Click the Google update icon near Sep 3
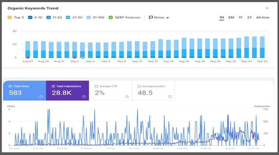Viewport: 279px width, 155px height. click(82, 57)
